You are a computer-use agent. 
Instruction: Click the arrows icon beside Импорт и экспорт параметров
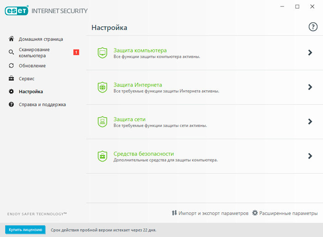click(174, 213)
